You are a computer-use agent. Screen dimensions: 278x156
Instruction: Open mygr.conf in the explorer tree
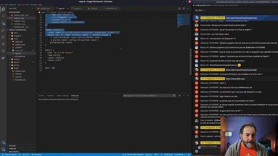[19, 50]
